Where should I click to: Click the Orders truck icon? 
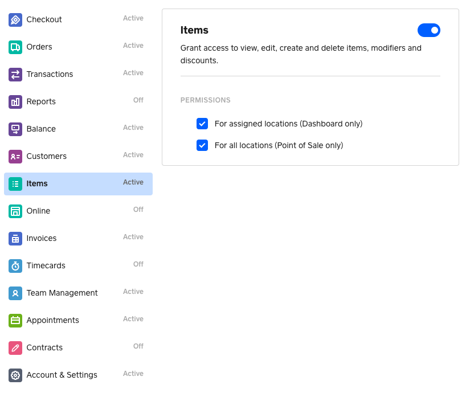(15, 47)
